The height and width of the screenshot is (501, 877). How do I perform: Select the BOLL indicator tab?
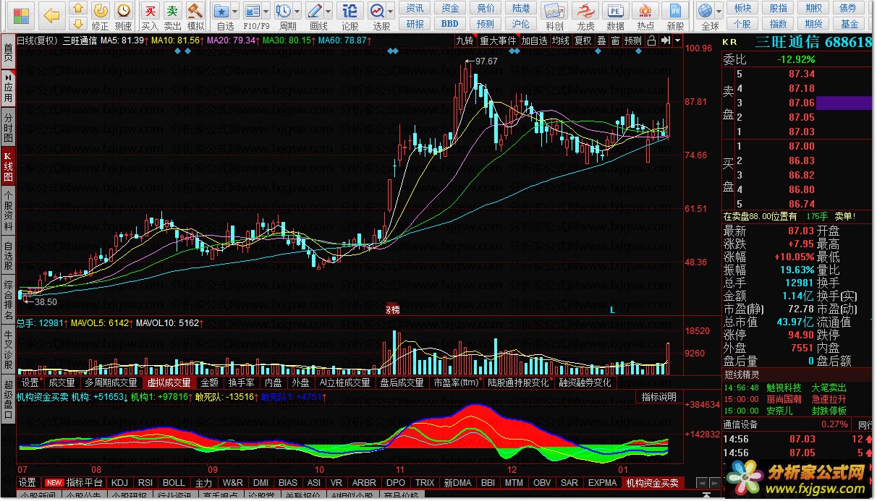173,482
